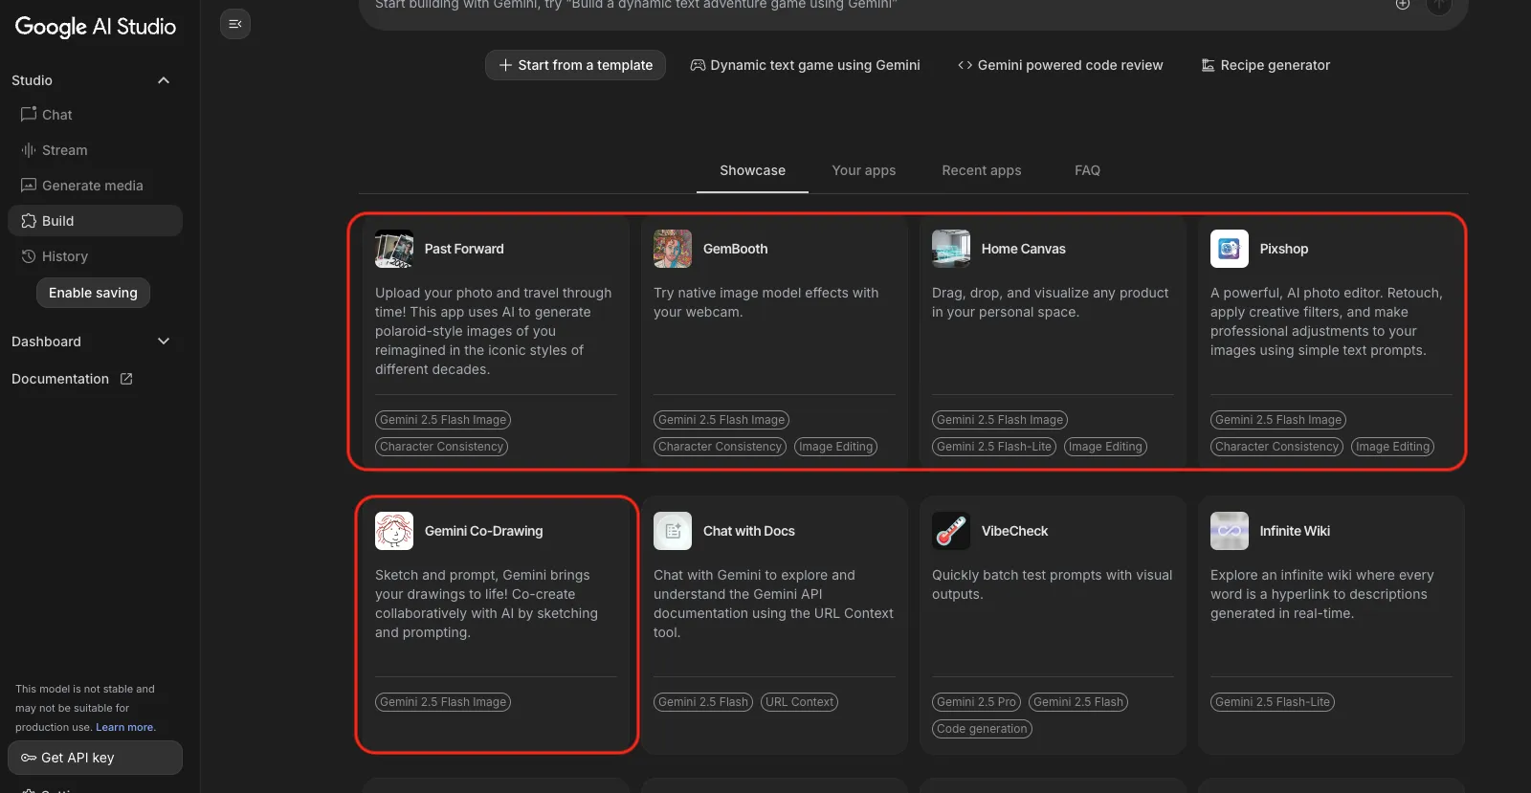
Task: Expand the Dashboard section chevron
Action: pyautogui.click(x=164, y=341)
